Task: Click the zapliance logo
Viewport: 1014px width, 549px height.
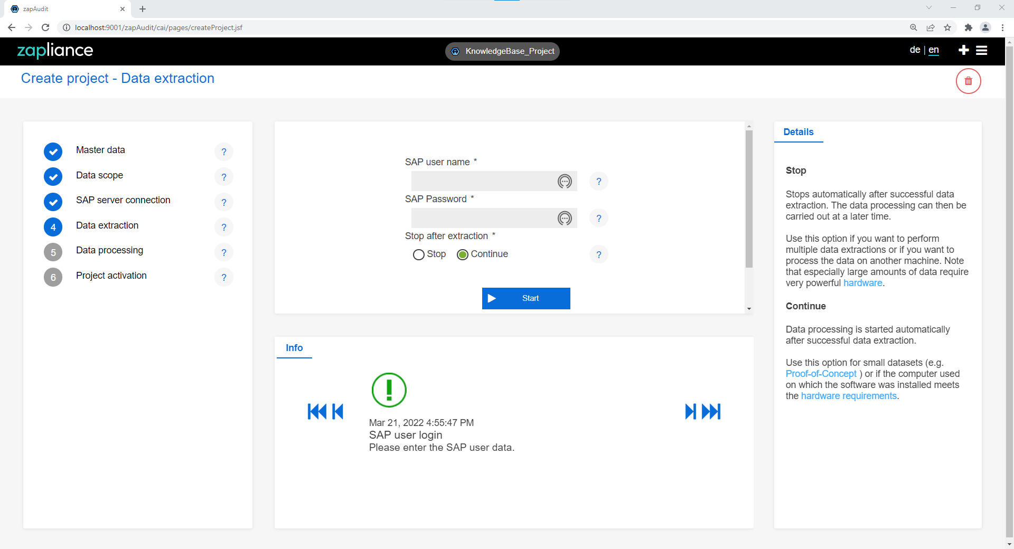Action: tap(55, 50)
